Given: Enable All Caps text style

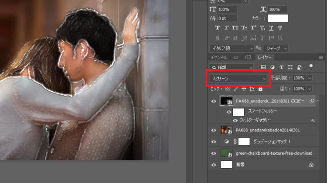Looking at the screenshot, I should 235,28.
